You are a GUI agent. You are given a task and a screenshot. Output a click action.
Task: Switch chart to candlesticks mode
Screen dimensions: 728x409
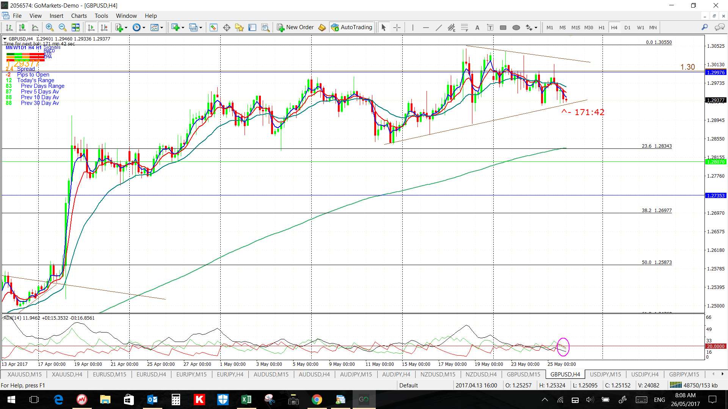coord(22,27)
